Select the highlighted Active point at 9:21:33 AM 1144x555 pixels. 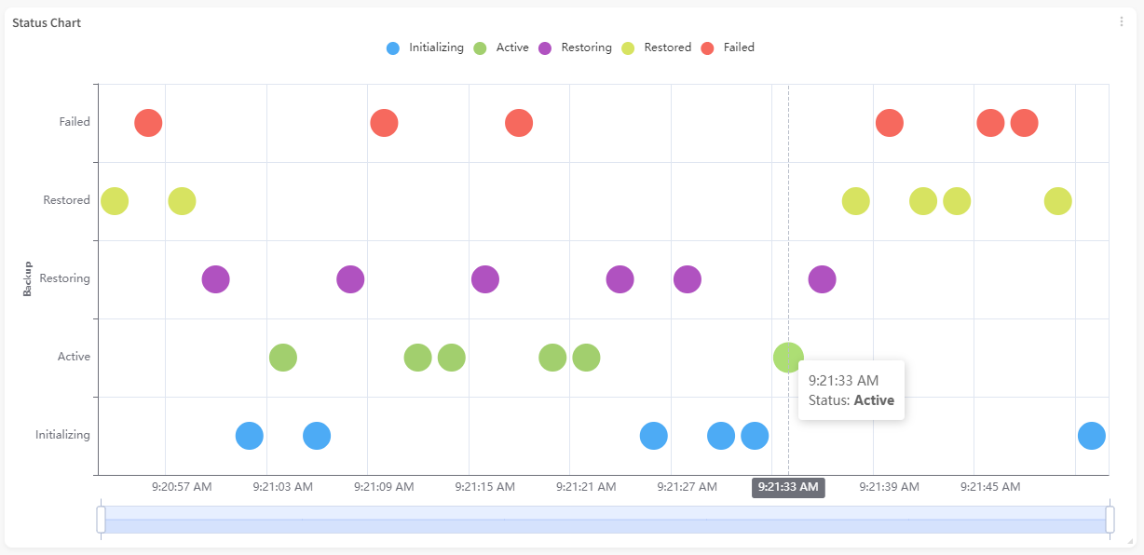coord(788,357)
